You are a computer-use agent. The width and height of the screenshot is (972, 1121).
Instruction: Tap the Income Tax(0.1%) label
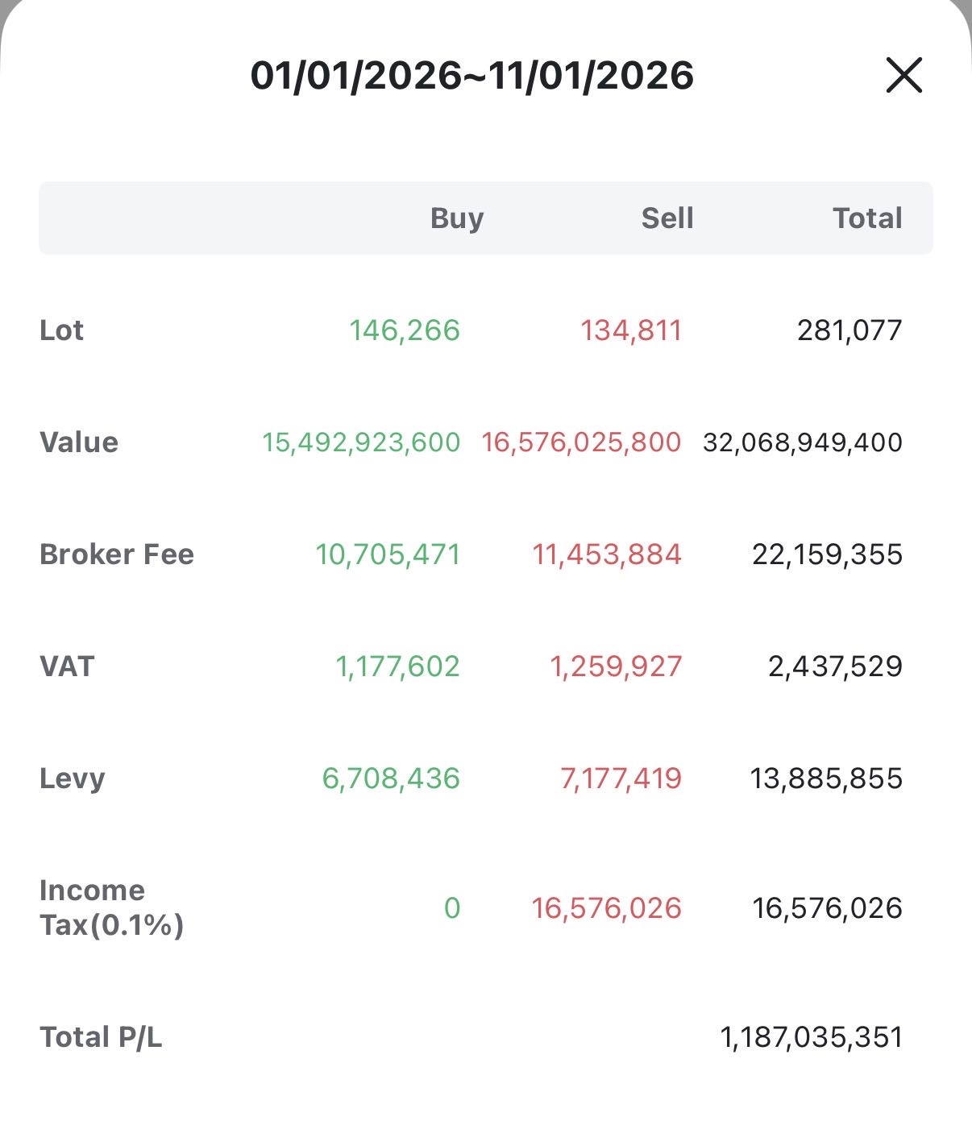[111, 907]
